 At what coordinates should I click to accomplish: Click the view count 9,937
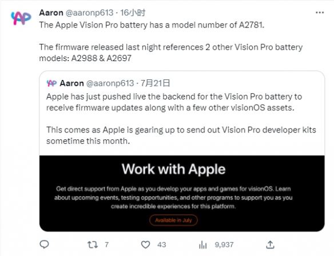pyautogui.click(x=224, y=245)
